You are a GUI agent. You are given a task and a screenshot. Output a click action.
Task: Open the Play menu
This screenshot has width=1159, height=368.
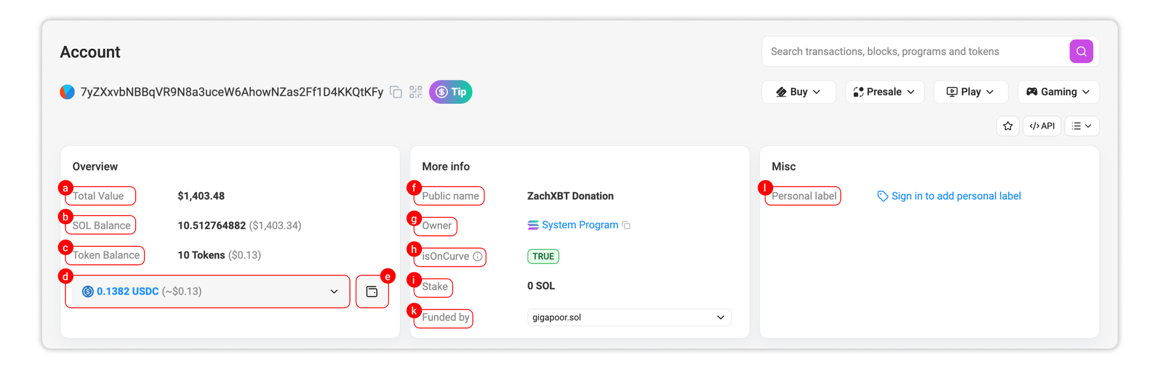tap(971, 92)
